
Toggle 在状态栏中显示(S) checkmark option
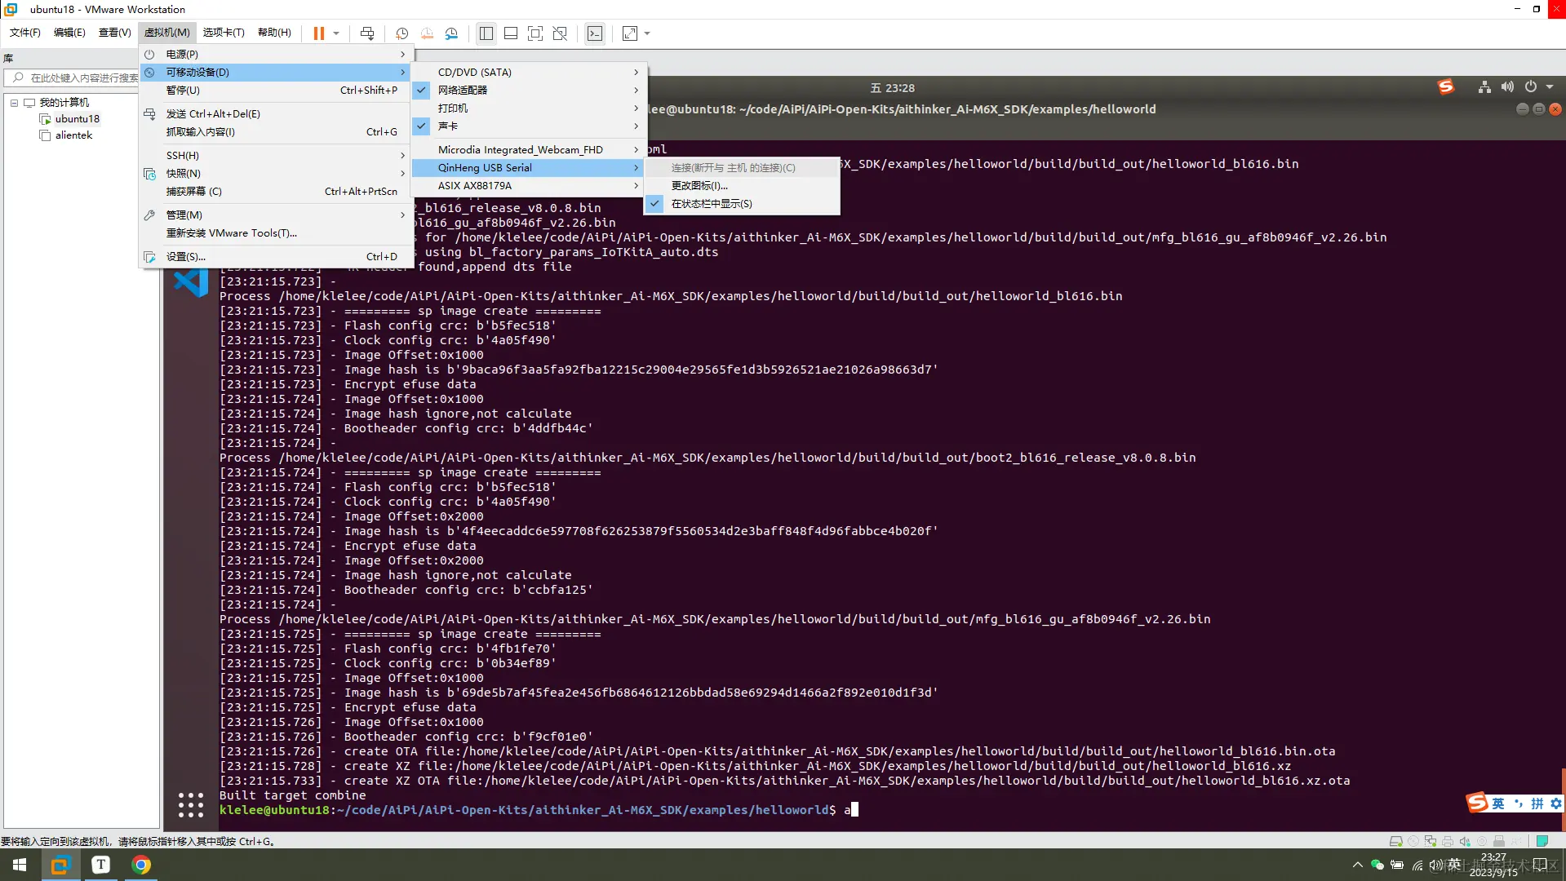coord(742,204)
